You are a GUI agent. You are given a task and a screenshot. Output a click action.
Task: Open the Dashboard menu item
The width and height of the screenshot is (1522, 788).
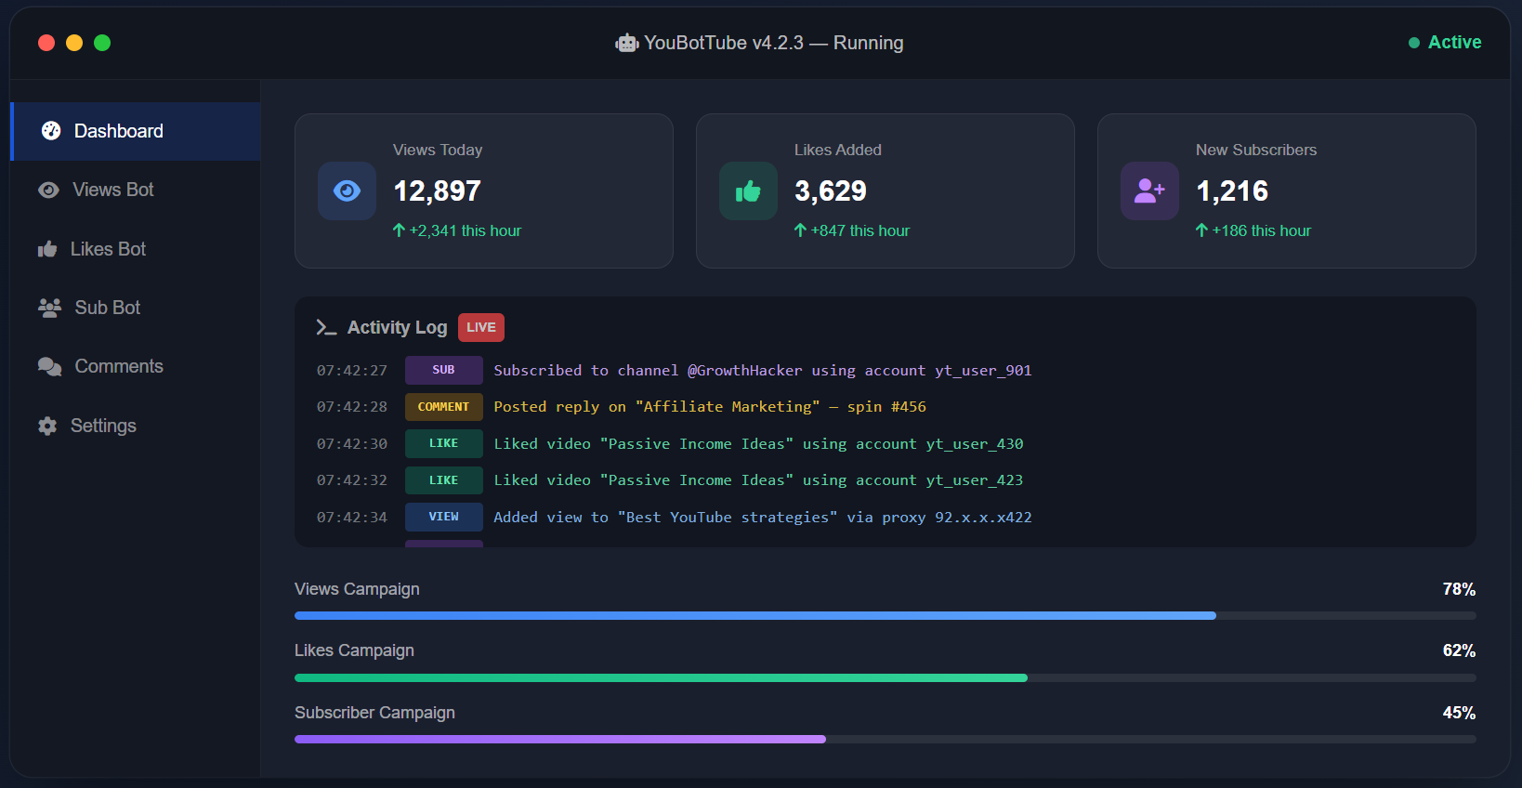tap(136, 131)
